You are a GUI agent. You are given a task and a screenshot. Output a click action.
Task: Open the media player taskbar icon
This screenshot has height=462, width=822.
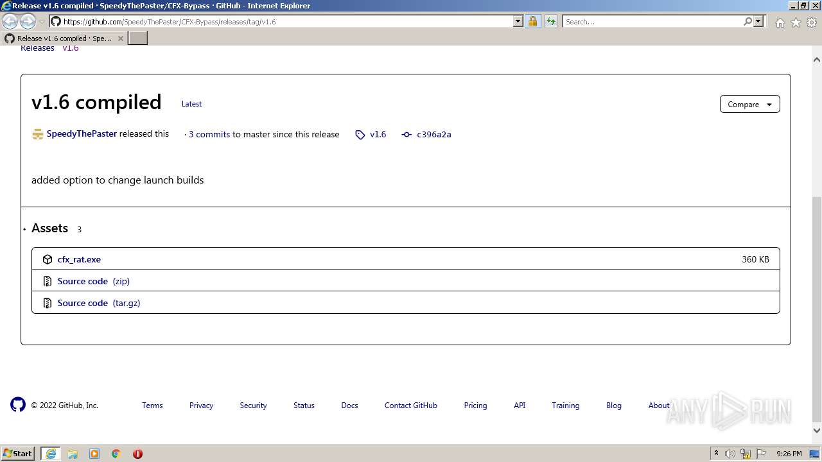coord(94,454)
